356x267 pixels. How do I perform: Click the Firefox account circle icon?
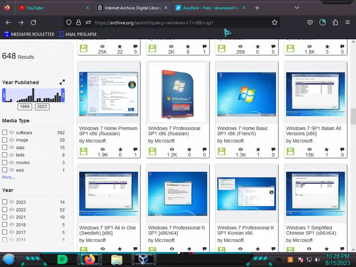pyautogui.click(x=323, y=22)
